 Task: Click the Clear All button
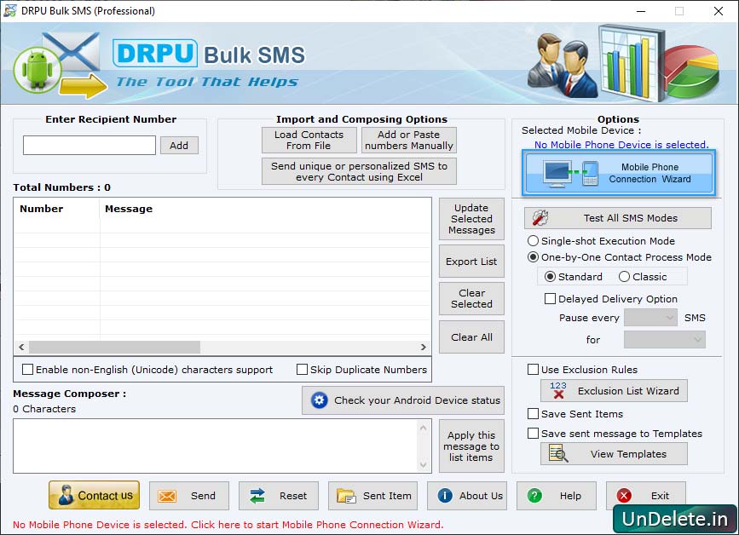point(471,337)
